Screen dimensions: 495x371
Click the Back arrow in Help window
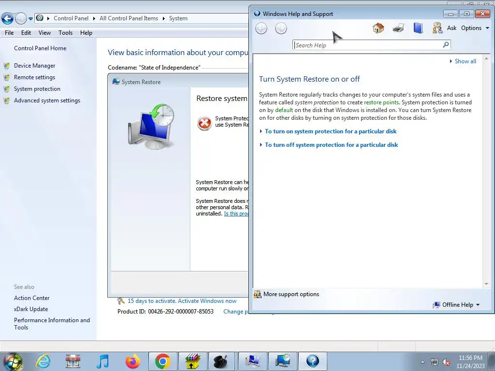click(261, 29)
